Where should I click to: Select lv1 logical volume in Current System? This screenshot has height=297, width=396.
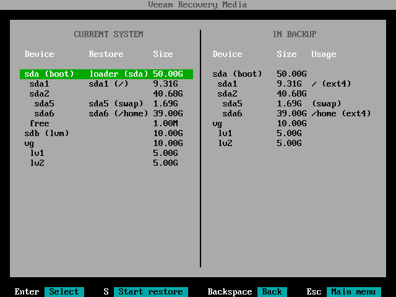coord(37,153)
